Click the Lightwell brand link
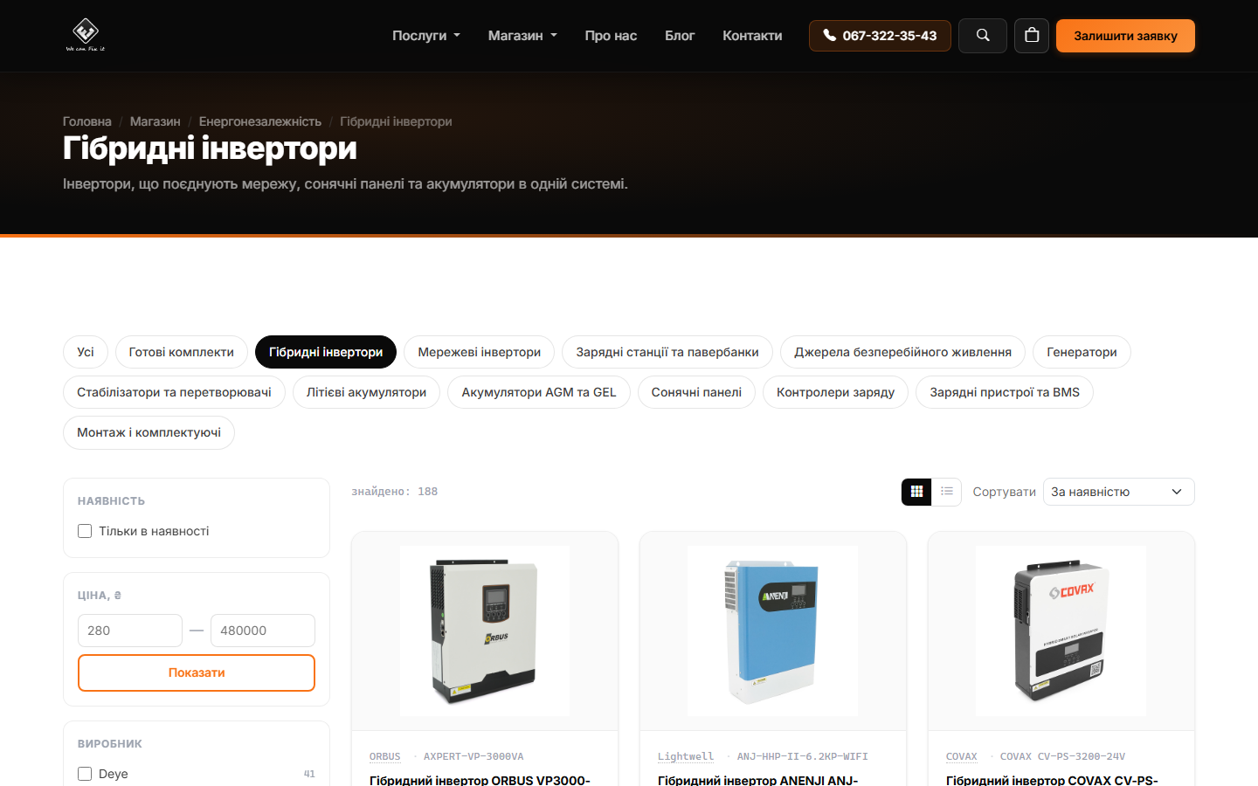This screenshot has width=1258, height=786. click(x=686, y=756)
